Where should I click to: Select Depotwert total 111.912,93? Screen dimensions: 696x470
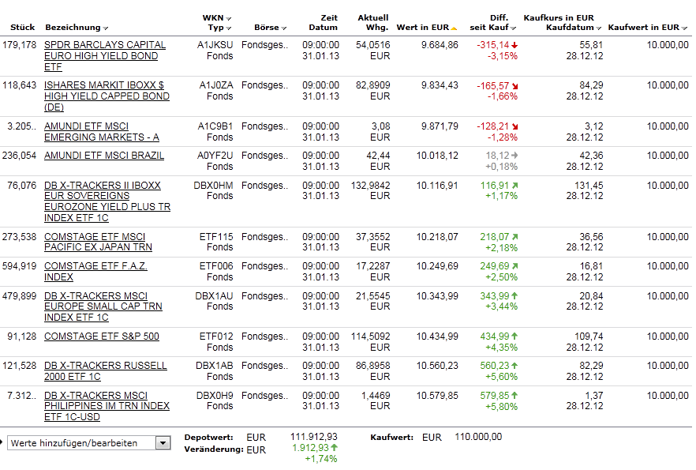314,437
